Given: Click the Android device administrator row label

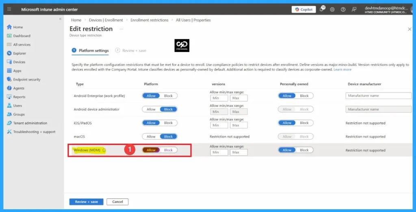Looking at the screenshot, I should click(97, 109).
